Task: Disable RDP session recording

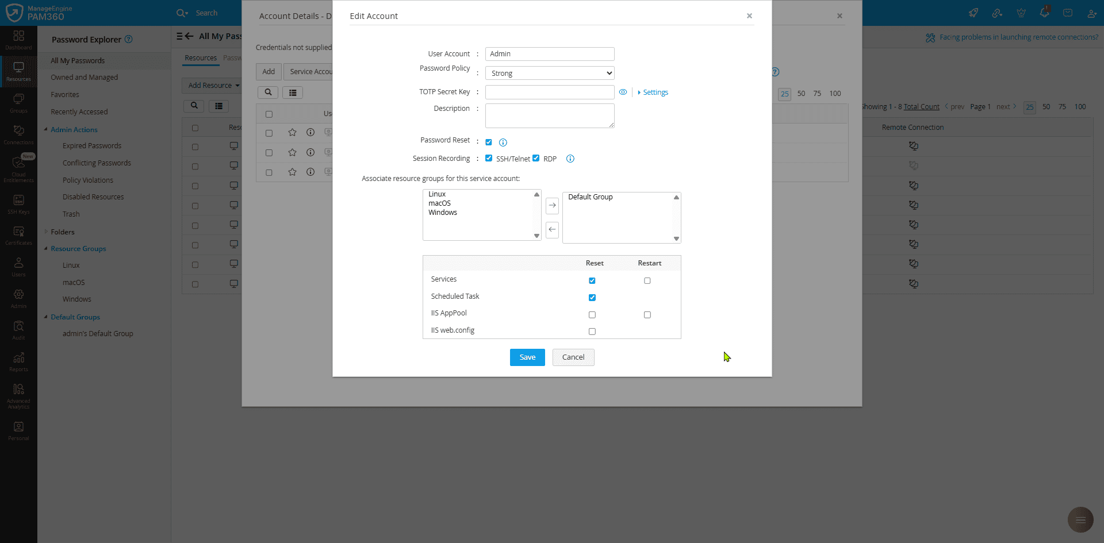Action: click(x=536, y=158)
